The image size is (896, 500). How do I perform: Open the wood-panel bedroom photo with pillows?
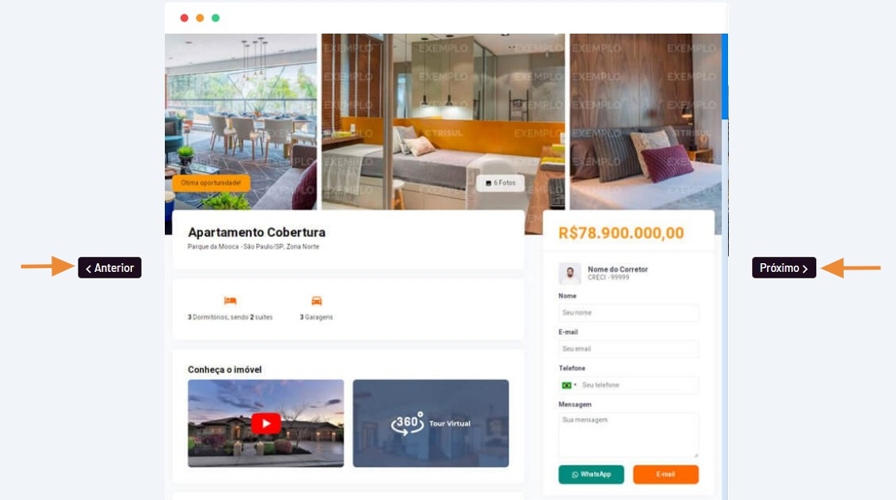(x=645, y=121)
